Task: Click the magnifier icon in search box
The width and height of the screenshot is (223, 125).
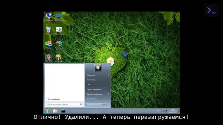Action: click(80, 104)
